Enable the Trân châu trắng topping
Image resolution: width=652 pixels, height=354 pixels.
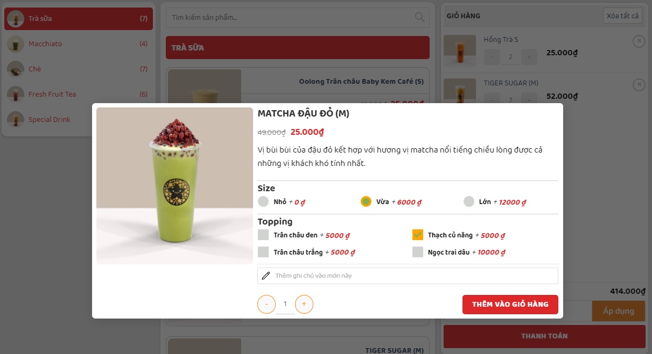point(263,252)
